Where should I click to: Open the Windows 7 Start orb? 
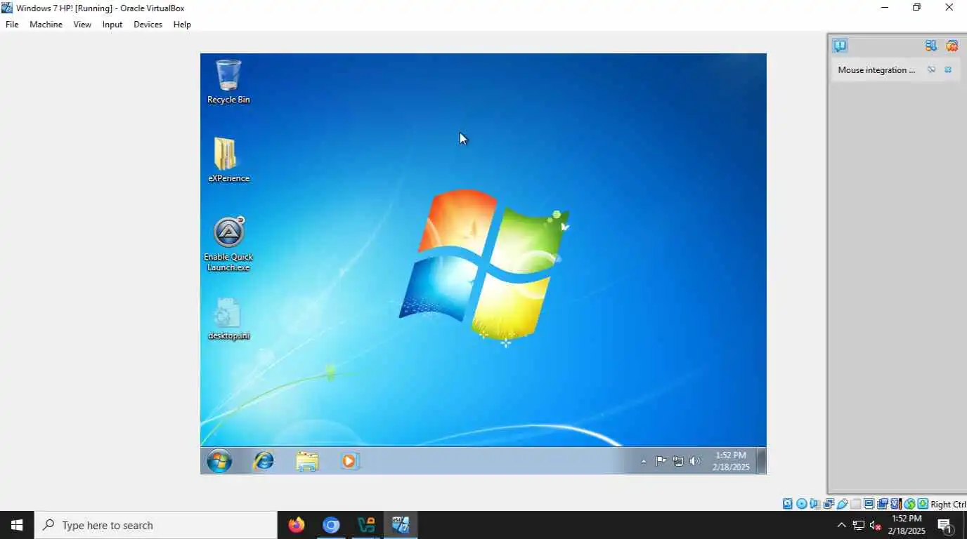219,461
